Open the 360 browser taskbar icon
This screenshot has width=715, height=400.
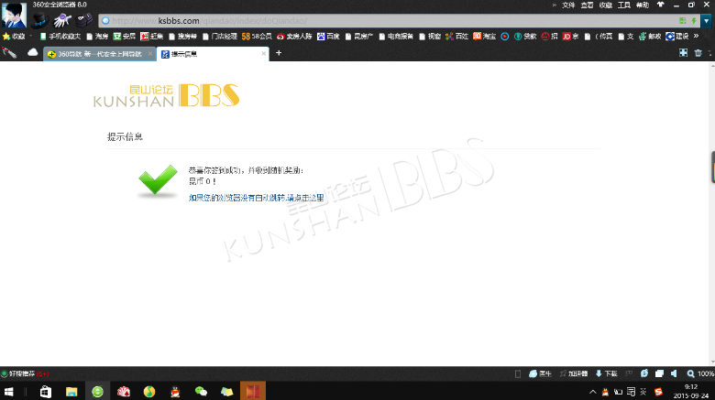[97, 392]
